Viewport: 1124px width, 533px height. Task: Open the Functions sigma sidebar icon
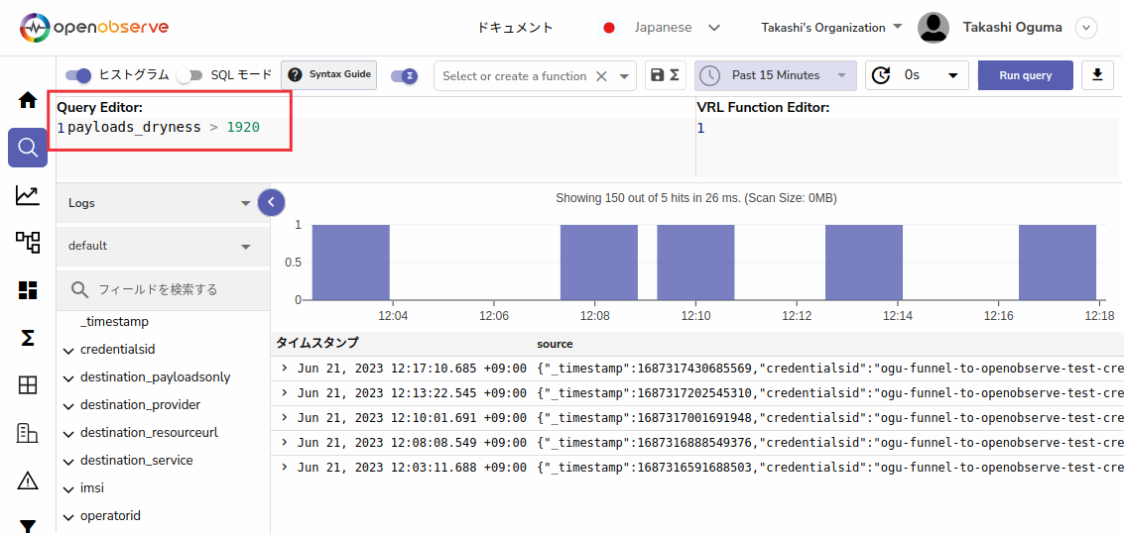(x=27, y=337)
